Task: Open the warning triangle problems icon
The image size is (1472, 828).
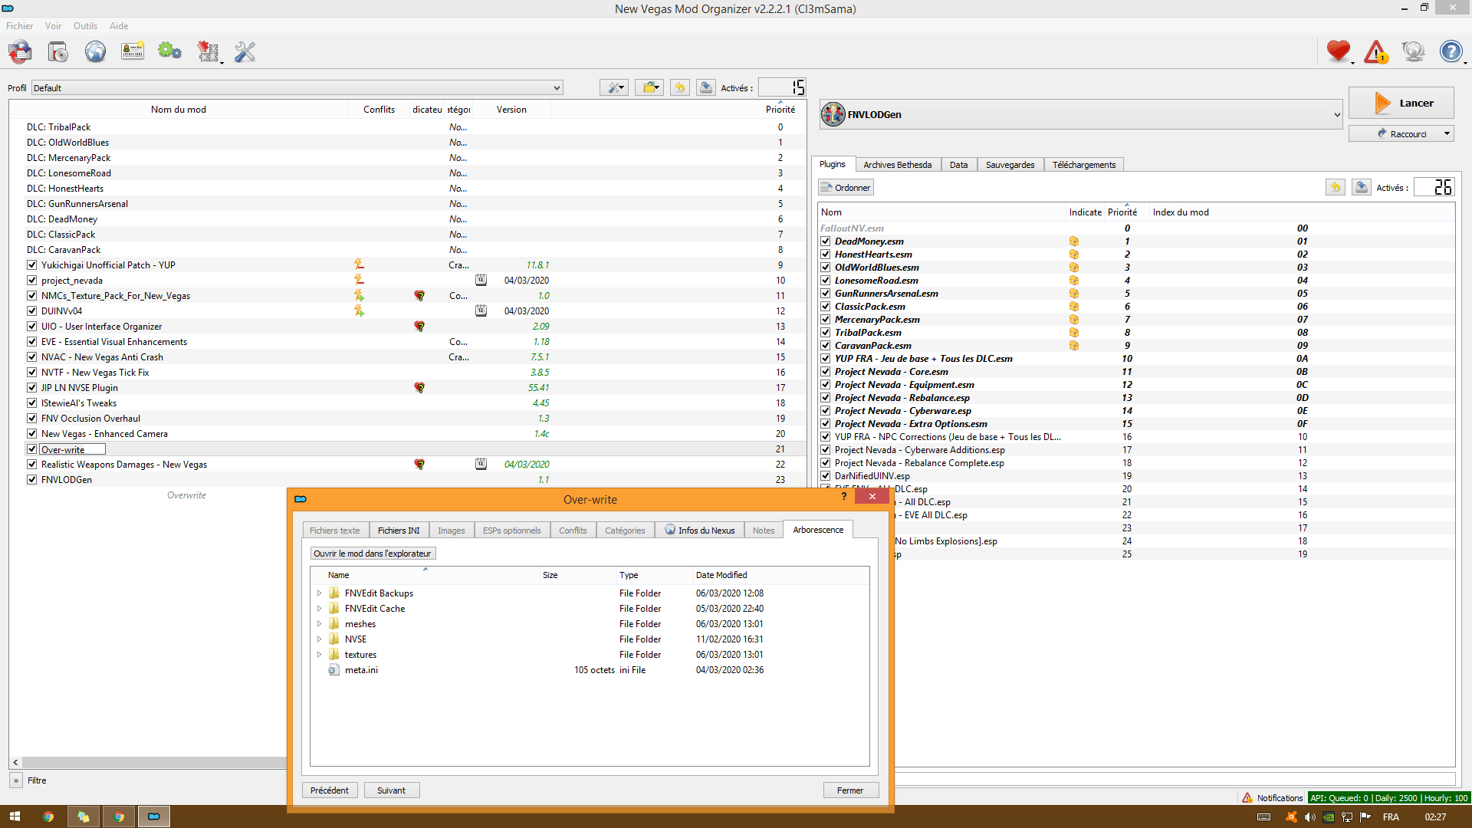Action: pyautogui.click(x=1376, y=51)
